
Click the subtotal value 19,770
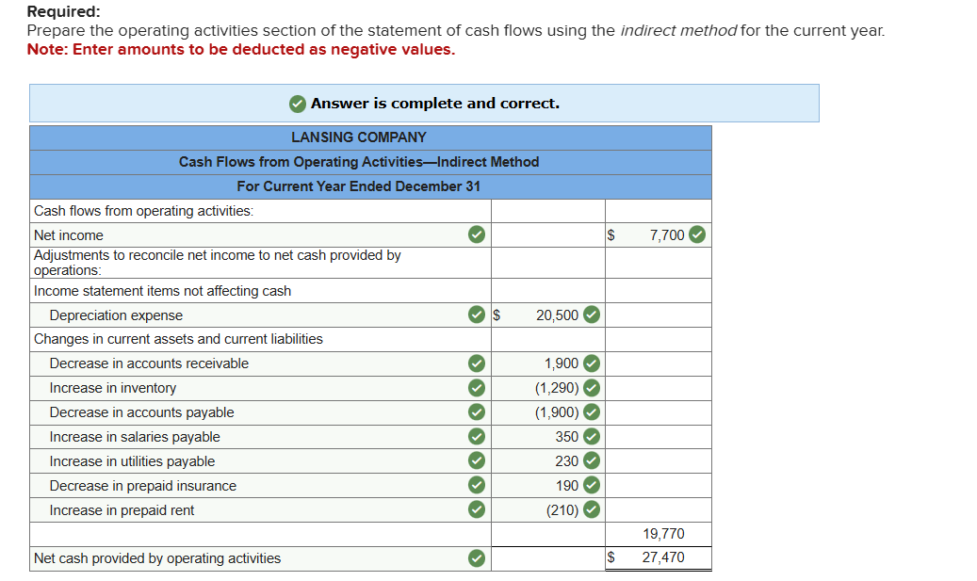(x=663, y=534)
